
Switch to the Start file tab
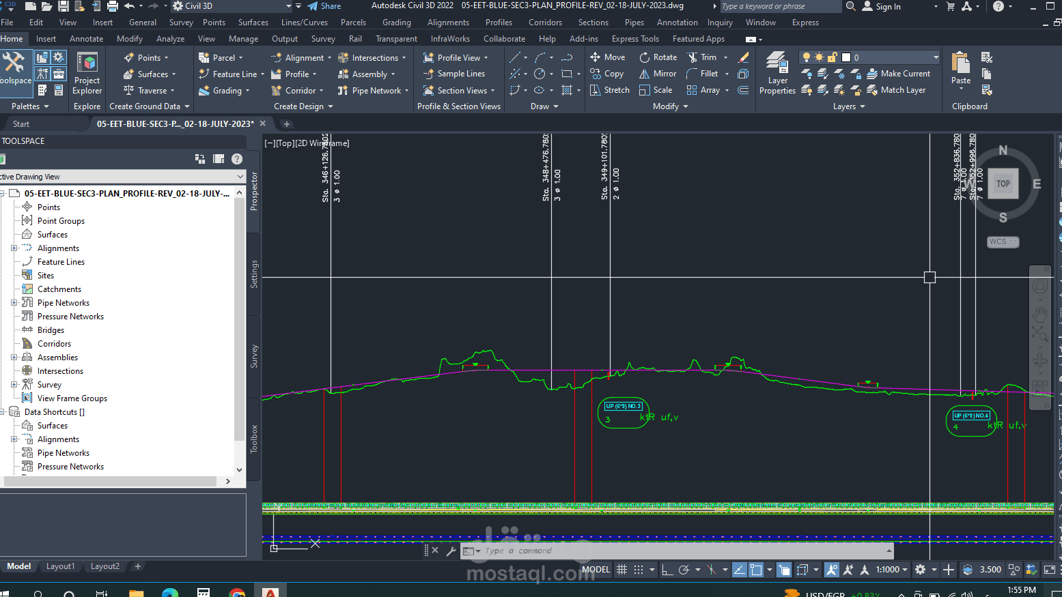21,124
